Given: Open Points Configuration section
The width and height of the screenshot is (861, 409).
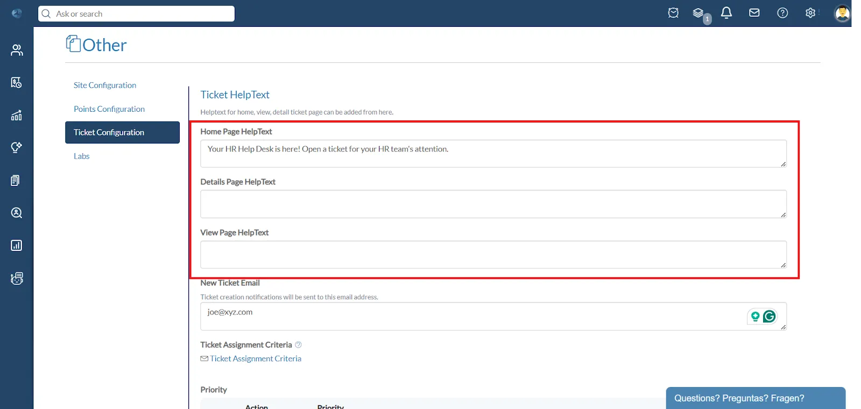Looking at the screenshot, I should (x=109, y=109).
